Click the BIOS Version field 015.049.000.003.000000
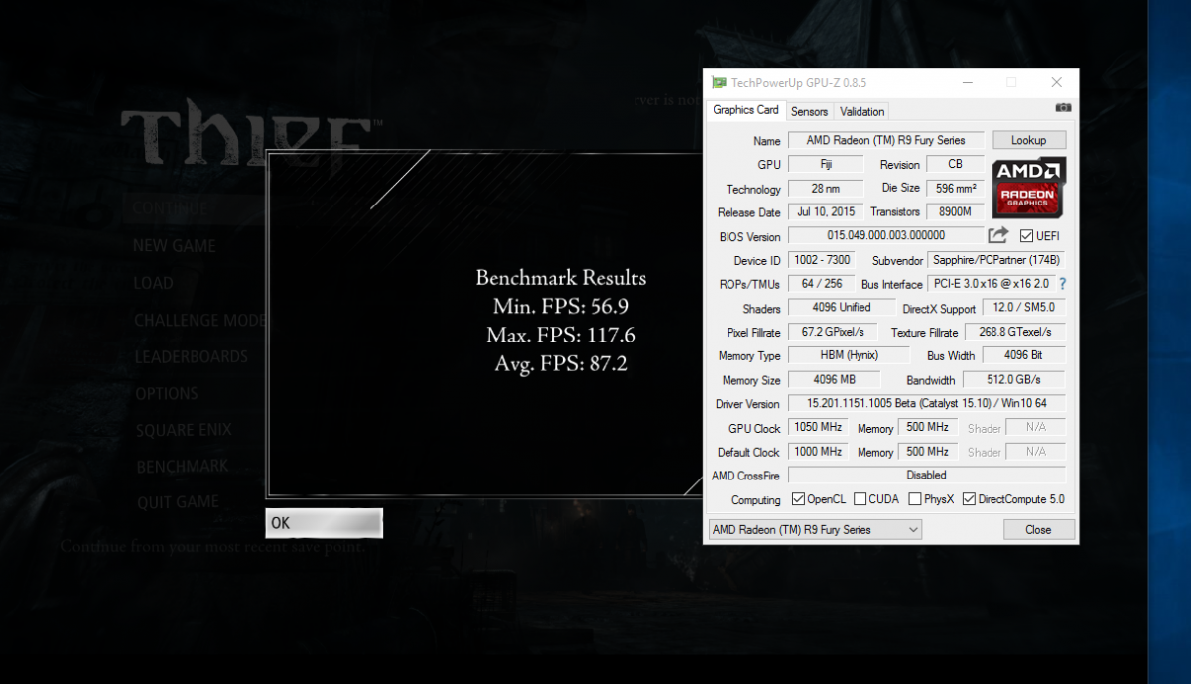Screen dimensions: 1191x684 pyautogui.click(x=885, y=236)
